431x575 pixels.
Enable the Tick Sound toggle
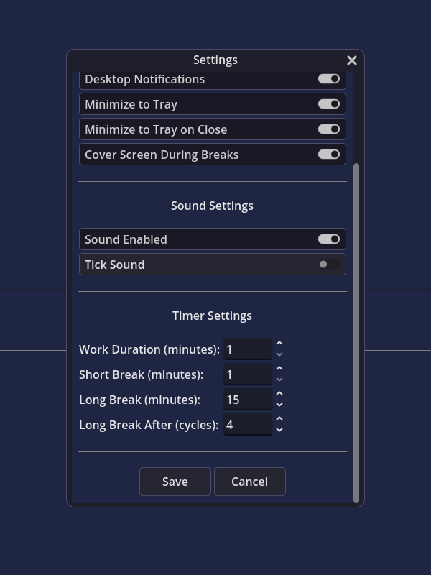pos(329,264)
